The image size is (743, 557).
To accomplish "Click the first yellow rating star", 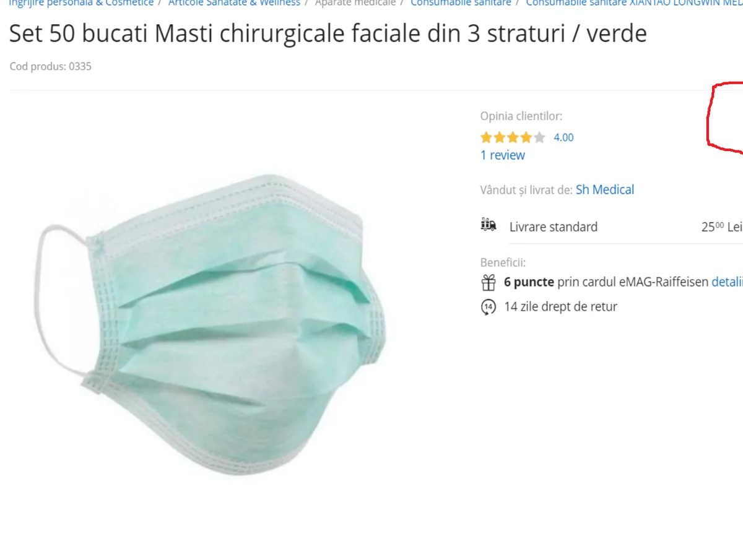I will 487,137.
